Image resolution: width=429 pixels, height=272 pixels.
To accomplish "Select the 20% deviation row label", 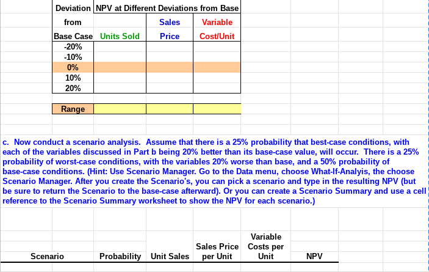I will (73, 88).
